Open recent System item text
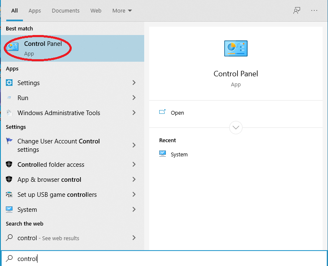 click(179, 154)
